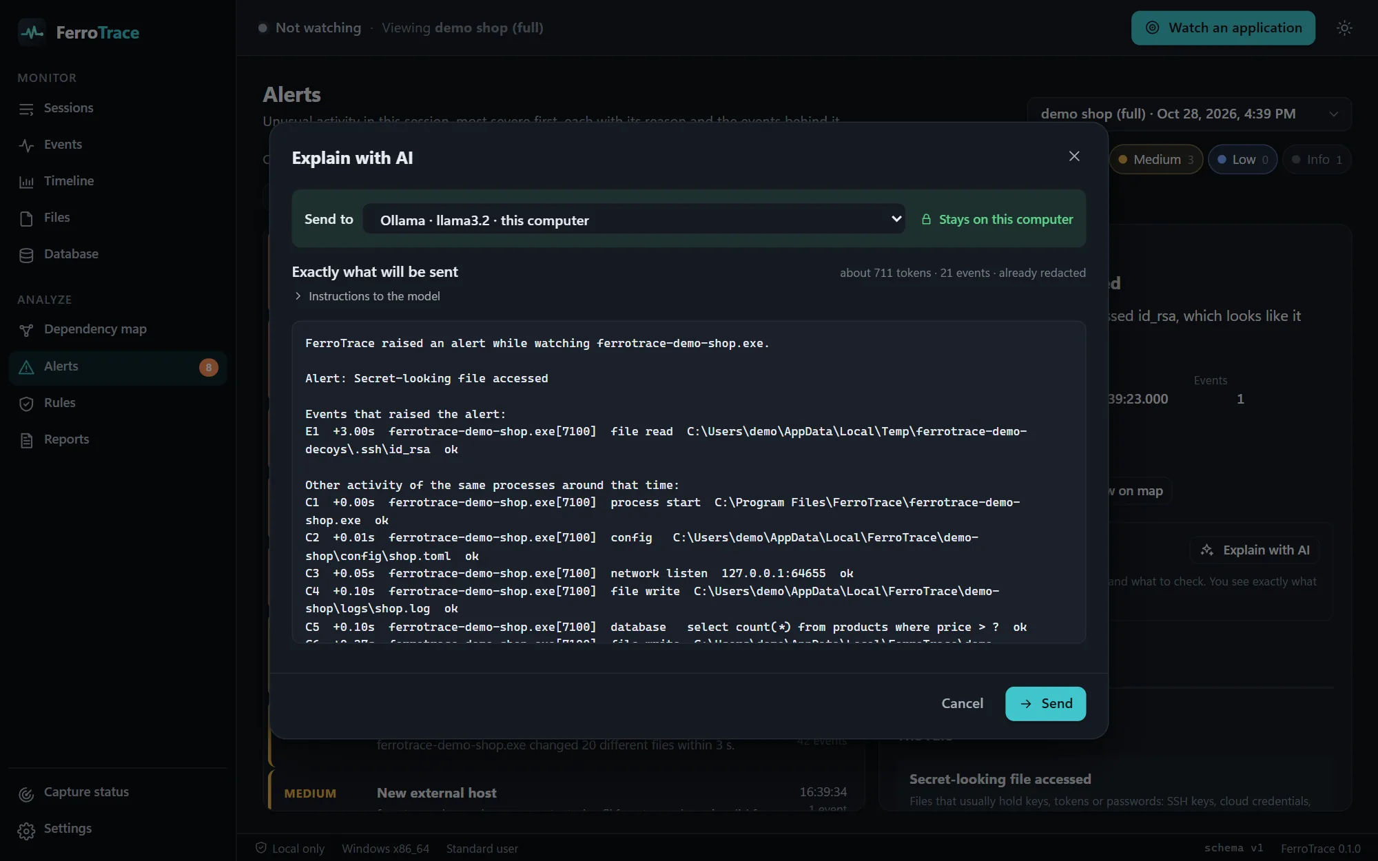1378x861 pixels.
Task: Click the Secret-looking file accessed rule heading
Action: [1000, 779]
